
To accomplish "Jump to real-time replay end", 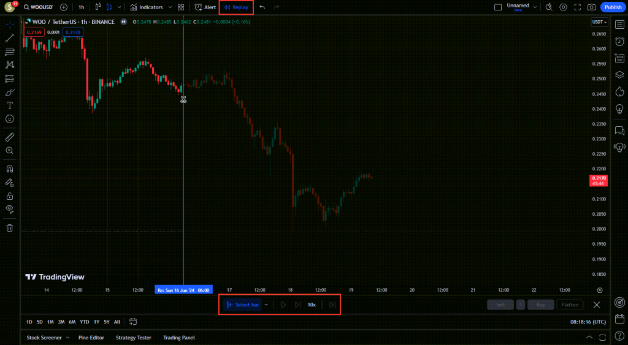I will 332,305.
